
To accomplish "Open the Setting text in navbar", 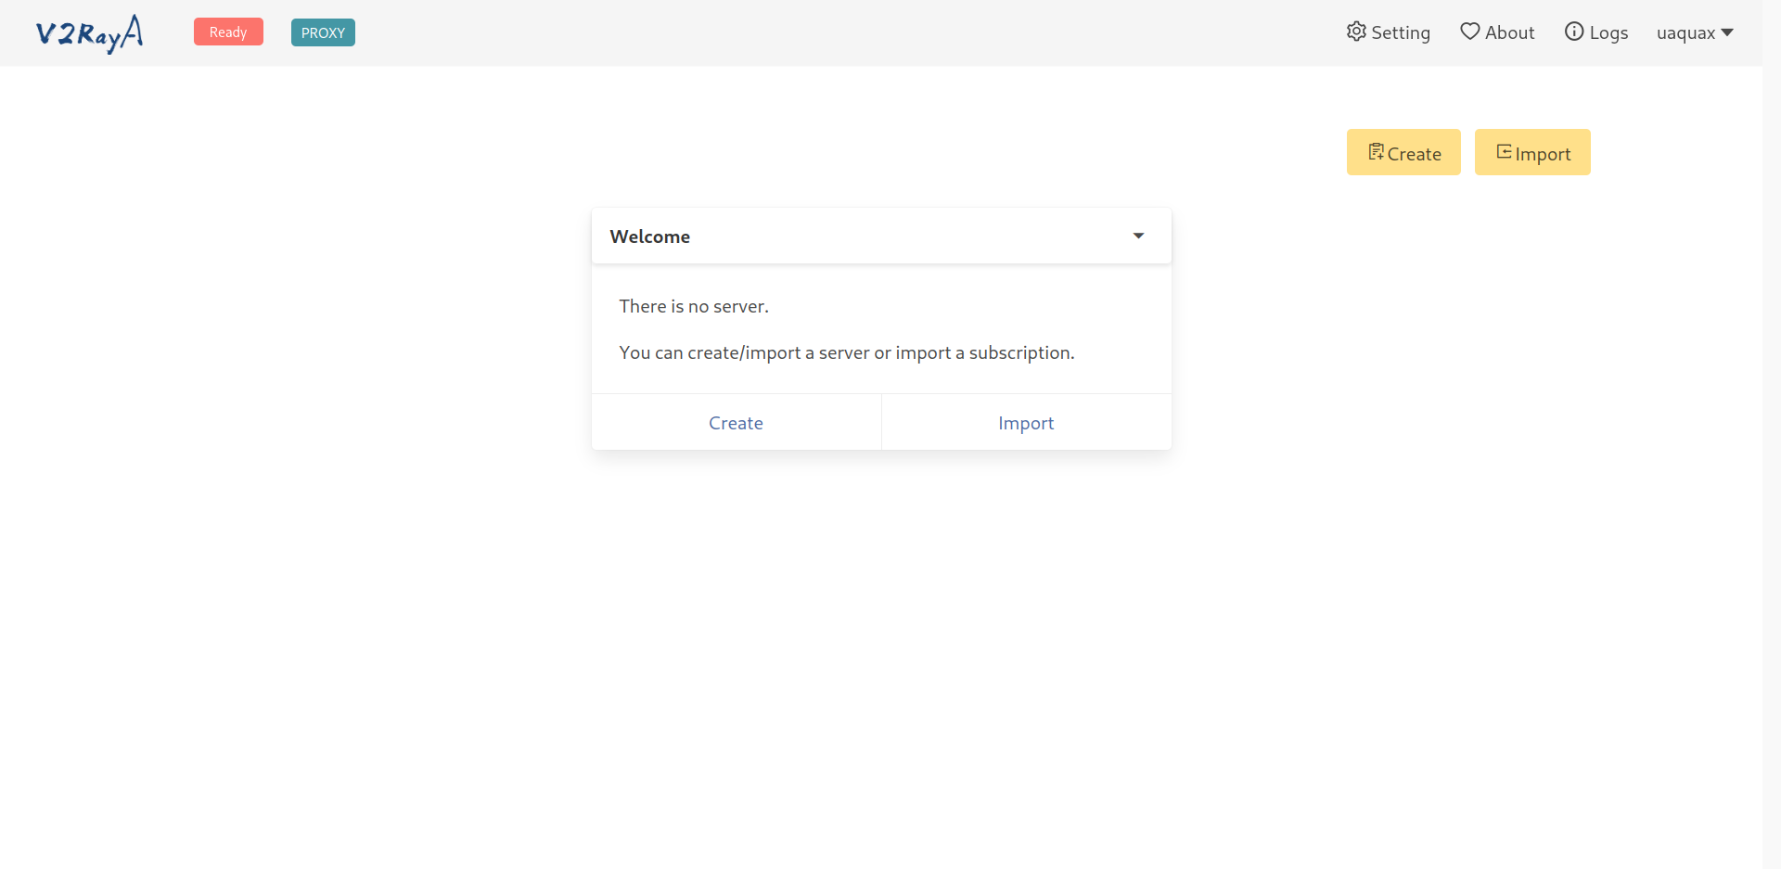I will (1401, 33).
